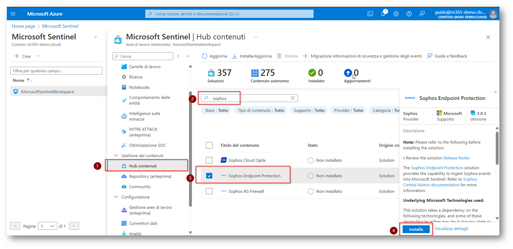Open the Release Notes link

click(x=456, y=158)
